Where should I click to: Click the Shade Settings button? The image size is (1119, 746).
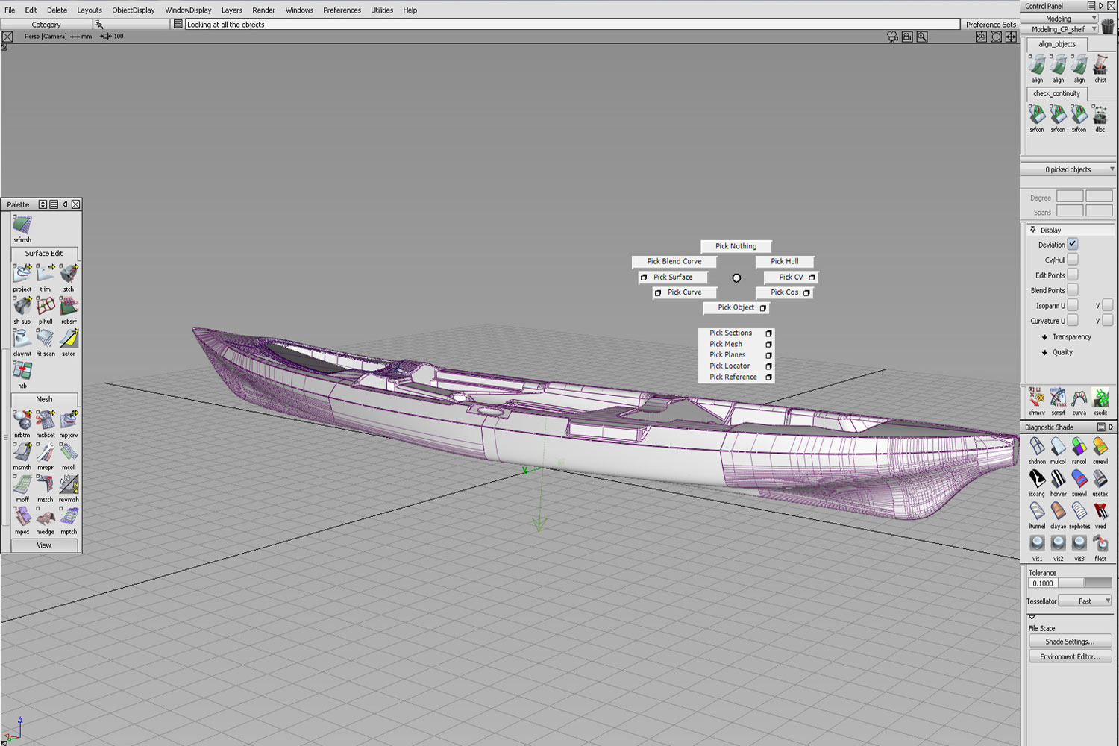point(1070,642)
